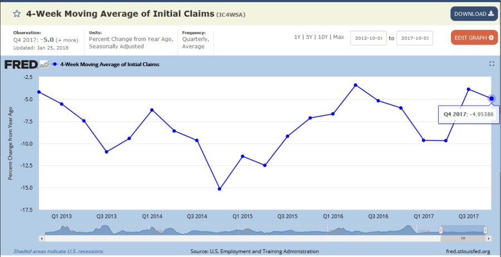The height and width of the screenshot is (257, 501).
Task: Show the Max date range
Action: click(x=339, y=37)
